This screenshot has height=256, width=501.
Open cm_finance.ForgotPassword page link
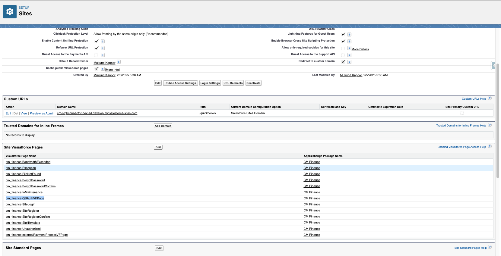[25, 180]
